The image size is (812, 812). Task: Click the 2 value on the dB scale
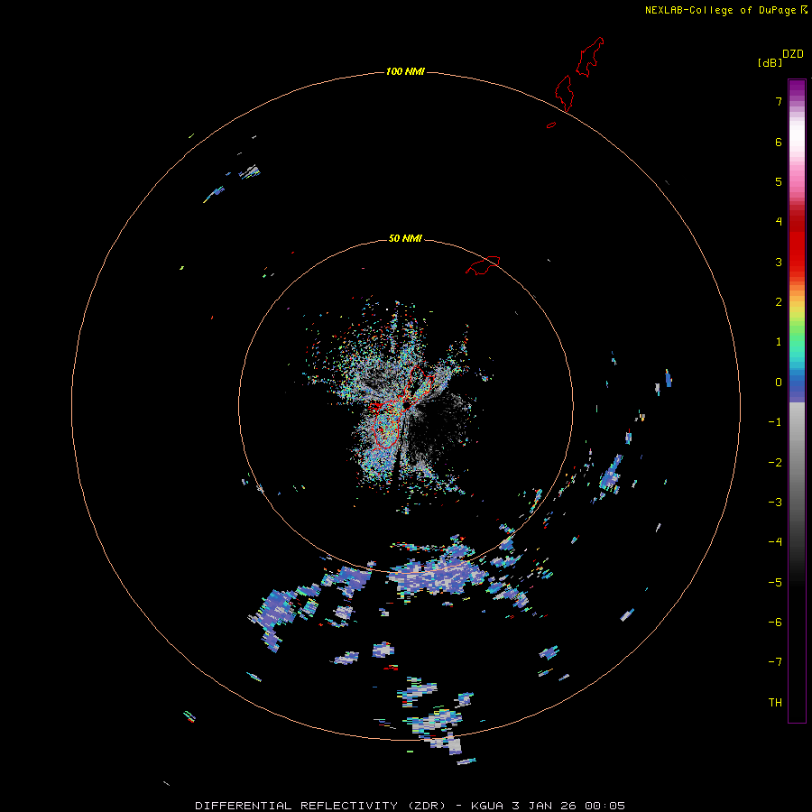tap(779, 302)
